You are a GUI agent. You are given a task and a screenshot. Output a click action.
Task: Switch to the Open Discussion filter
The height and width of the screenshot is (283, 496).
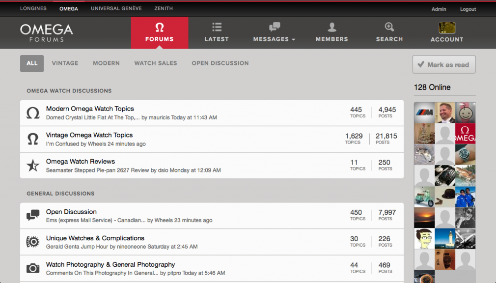coord(220,63)
